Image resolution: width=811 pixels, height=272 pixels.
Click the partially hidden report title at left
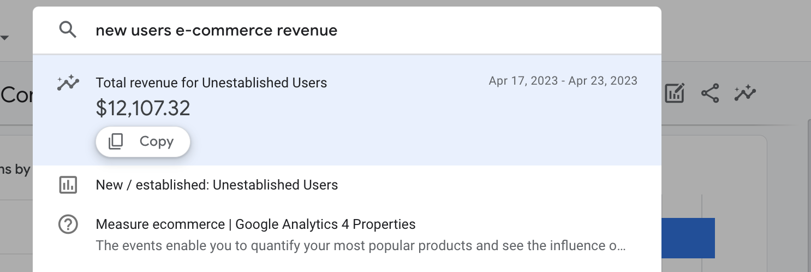[x=16, y=95]
